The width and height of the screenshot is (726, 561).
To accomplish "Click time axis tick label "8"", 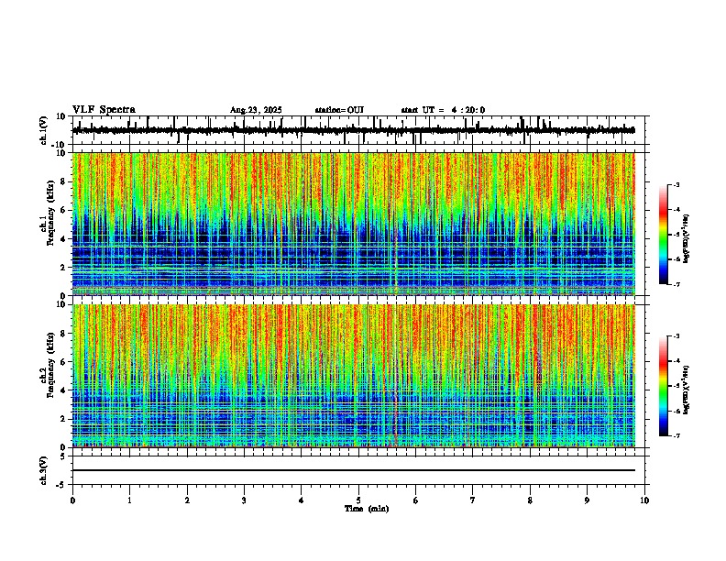I will click(x=530, y=500).
